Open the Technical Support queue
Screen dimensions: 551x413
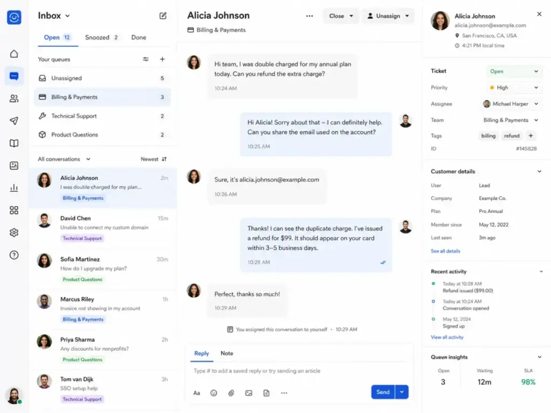[x=102, y=116]
